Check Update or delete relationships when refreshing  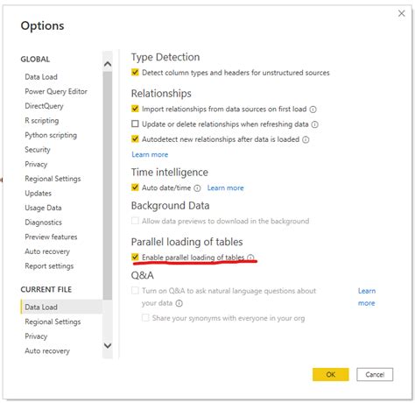point(135,124)
